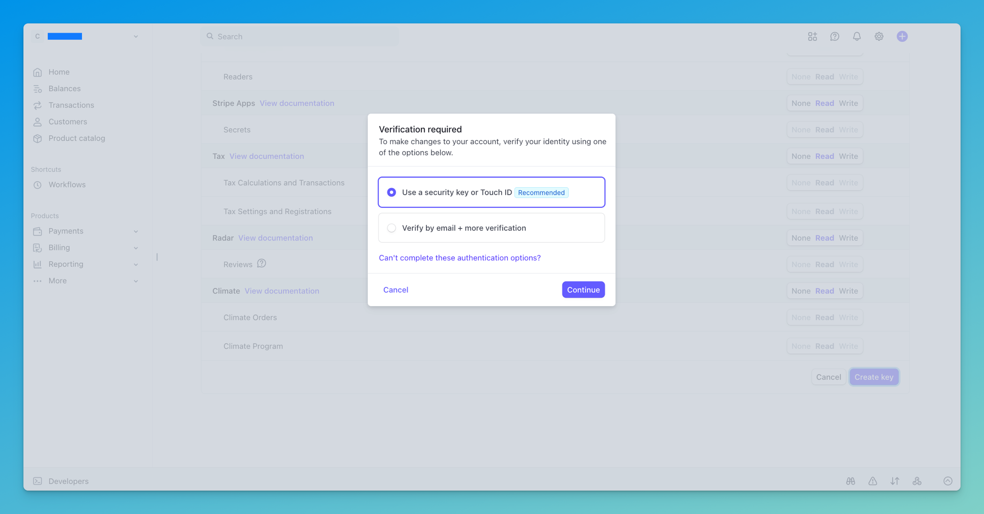Open the settings gear
This screenshot has width=984, height=514.
pos(879,36)
